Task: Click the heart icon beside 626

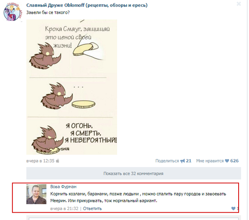Action: pyautogui.click(x=227, y=161)
